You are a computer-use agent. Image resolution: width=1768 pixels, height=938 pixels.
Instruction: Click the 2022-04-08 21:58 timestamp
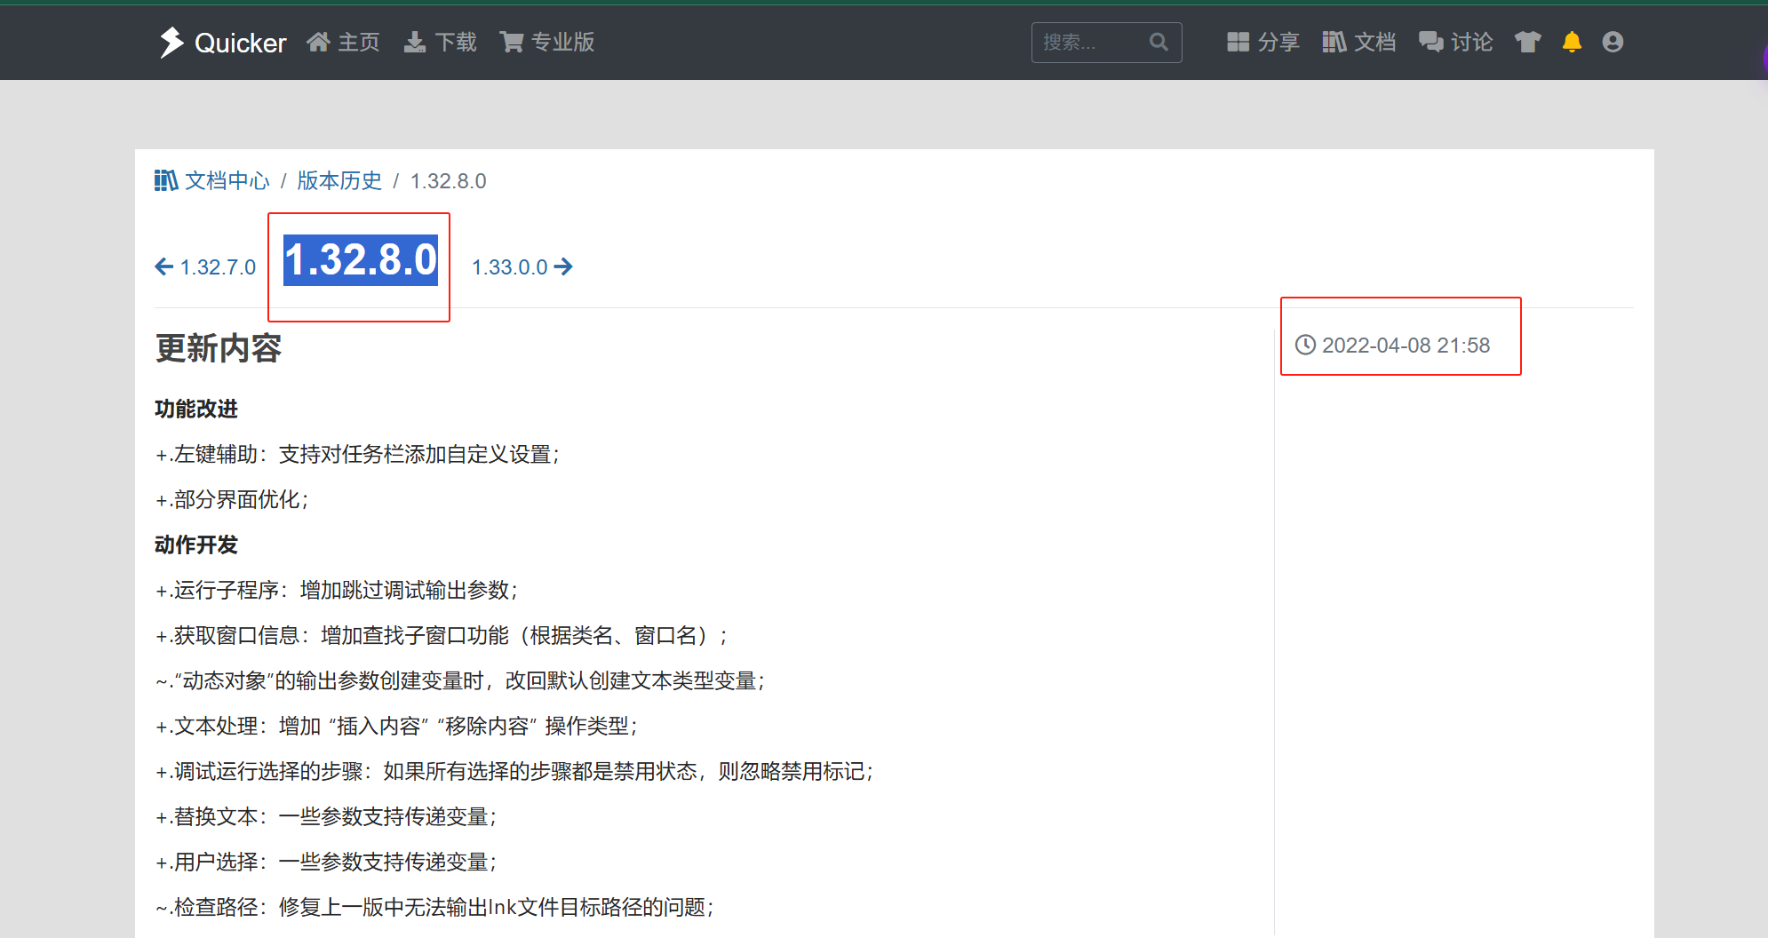[1406, 346]
